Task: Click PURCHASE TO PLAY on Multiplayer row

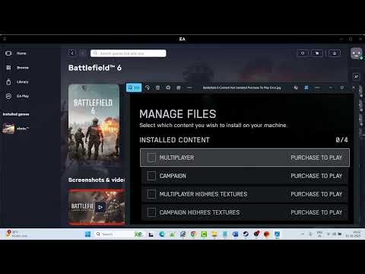Action: [x=316, y=158]
